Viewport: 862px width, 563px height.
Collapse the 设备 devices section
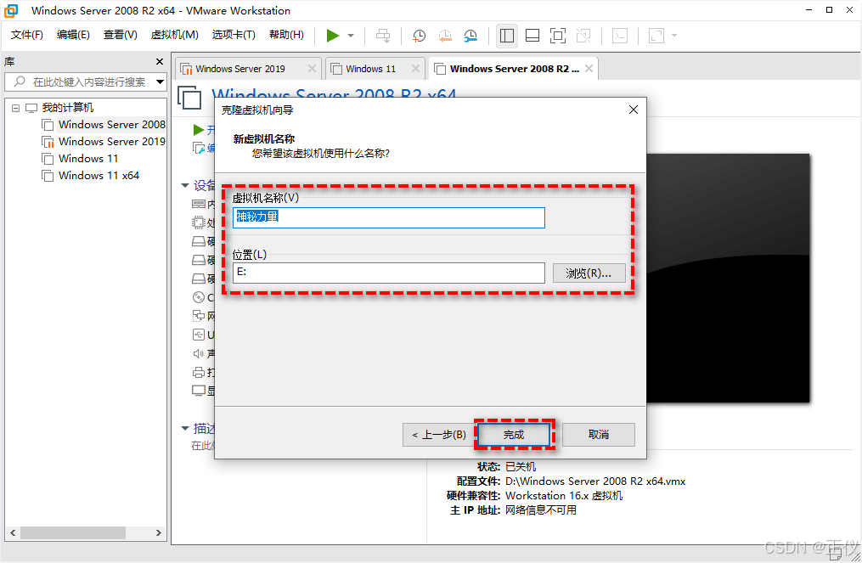coord(185,186)
